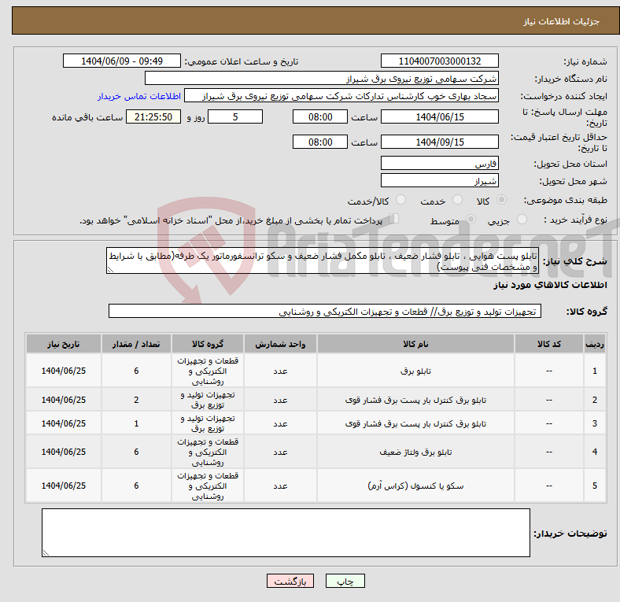Click the ردیف column header

point(594,344)
